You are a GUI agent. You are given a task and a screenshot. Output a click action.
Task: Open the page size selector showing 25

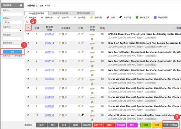point(27,22)
